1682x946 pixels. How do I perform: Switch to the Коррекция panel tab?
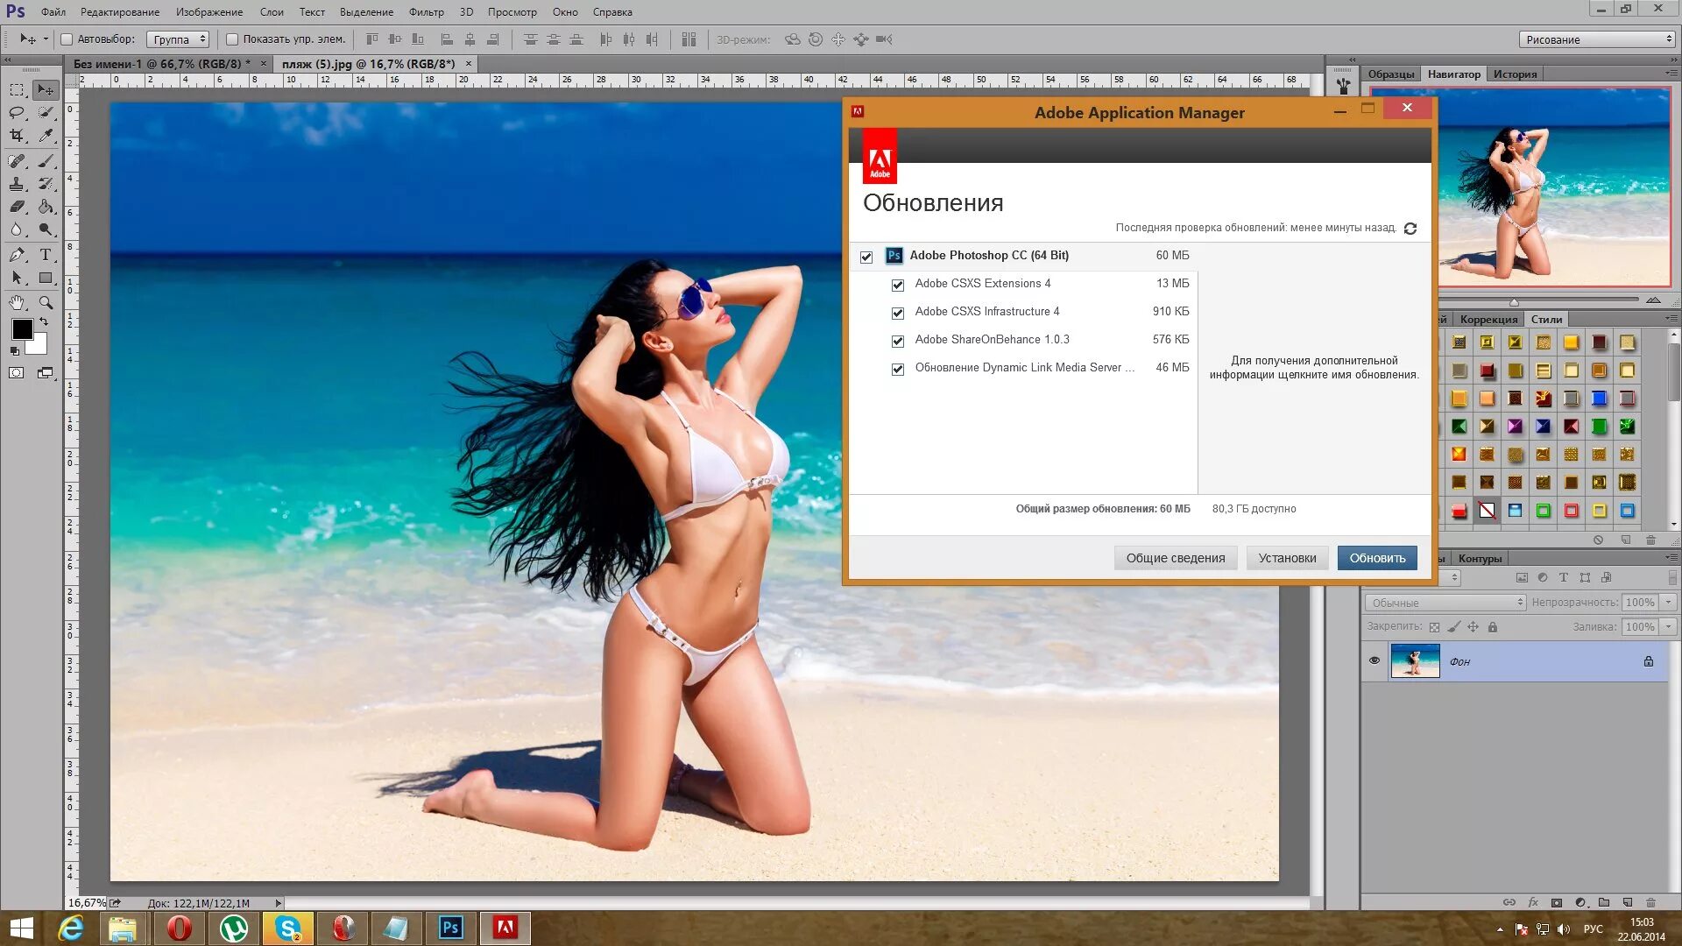(x=1488, y=320)
